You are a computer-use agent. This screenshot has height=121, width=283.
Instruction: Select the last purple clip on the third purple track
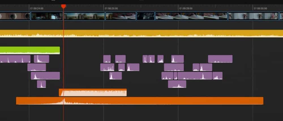(x=217, y=76)
